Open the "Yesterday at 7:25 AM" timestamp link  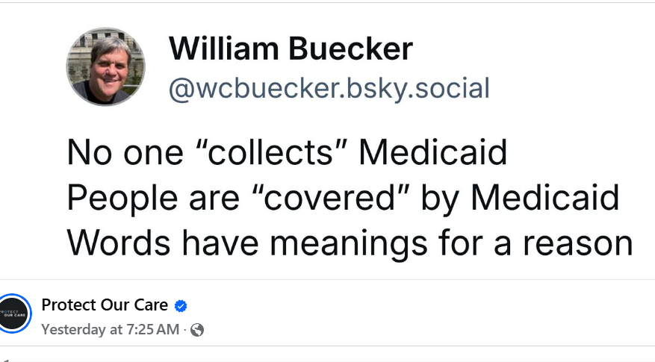click(x=111, y=329)
